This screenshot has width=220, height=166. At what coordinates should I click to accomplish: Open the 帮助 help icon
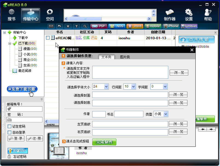(208, 15)
